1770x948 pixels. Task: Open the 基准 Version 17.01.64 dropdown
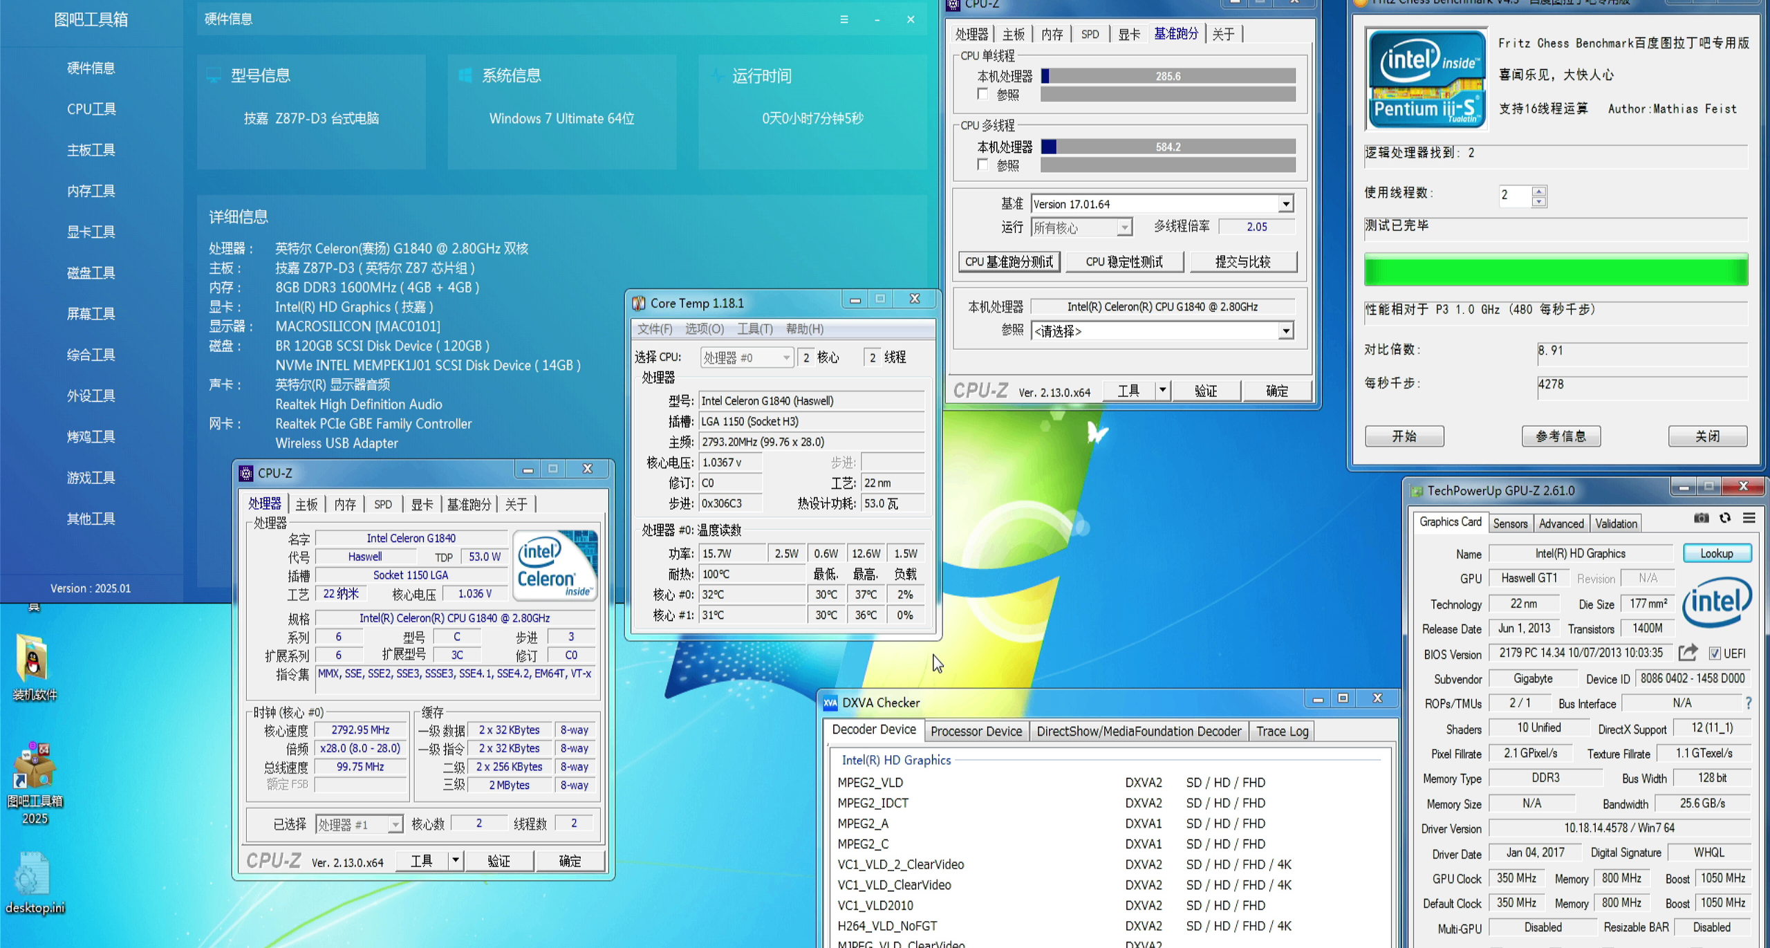pos(1285,204)
